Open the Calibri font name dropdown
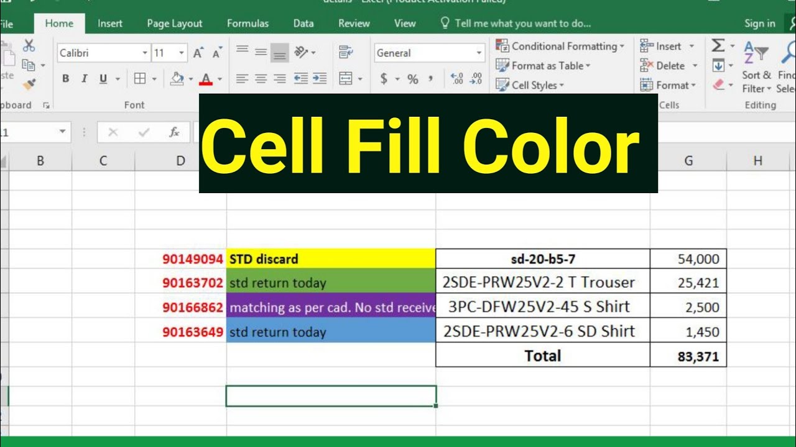Image resolution: width=796 pixels, height=447 pixels. [145, 53]
